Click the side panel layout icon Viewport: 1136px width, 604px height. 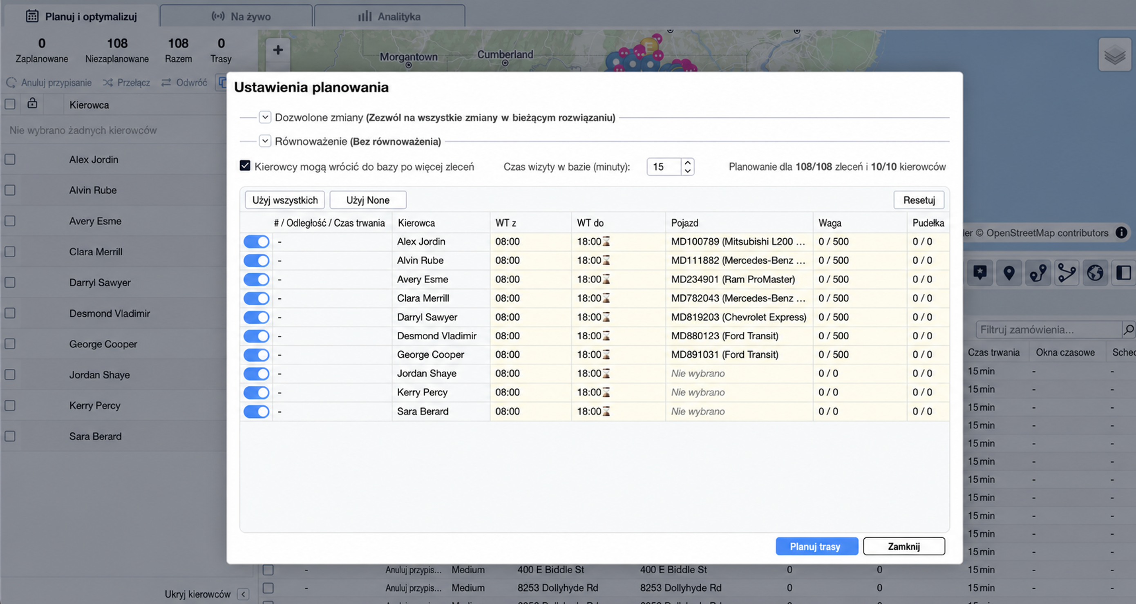1123,273
